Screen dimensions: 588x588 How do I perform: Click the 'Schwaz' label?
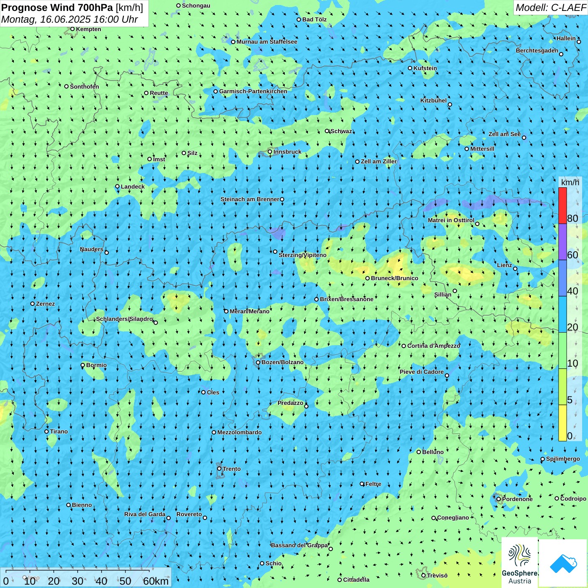point(341,131)
